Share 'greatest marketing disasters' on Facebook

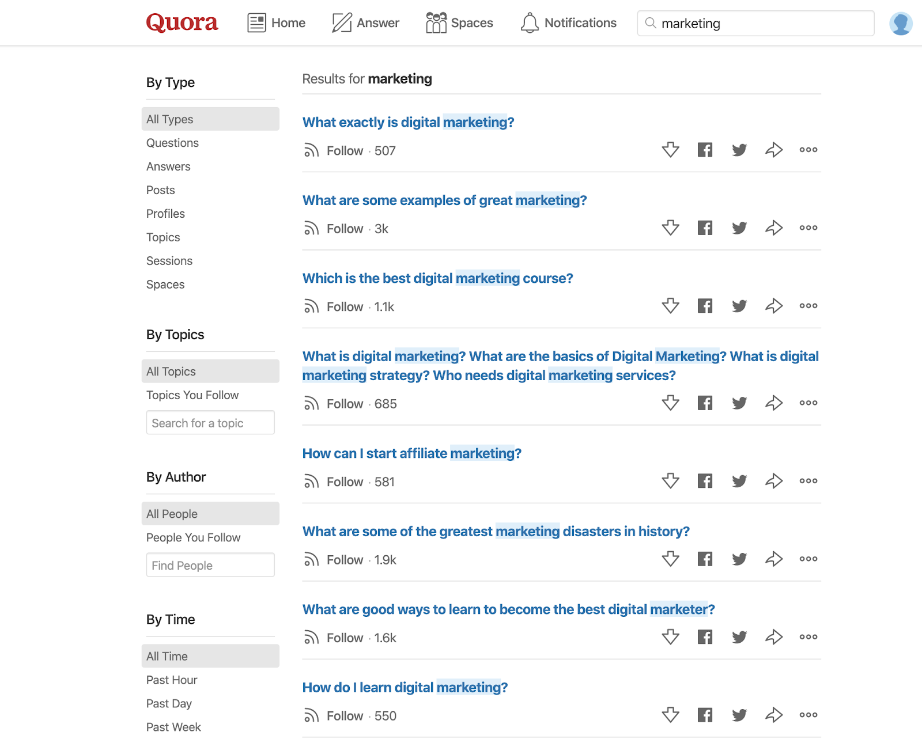click(x=705, y=559)
